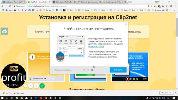
Task: Open the BCH bookmark folder
Action: [94, 10]
